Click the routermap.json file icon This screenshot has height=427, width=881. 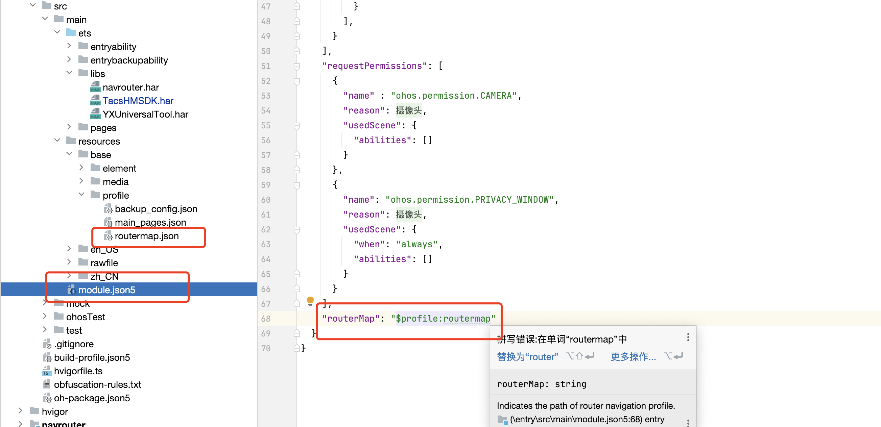point(108,236)
